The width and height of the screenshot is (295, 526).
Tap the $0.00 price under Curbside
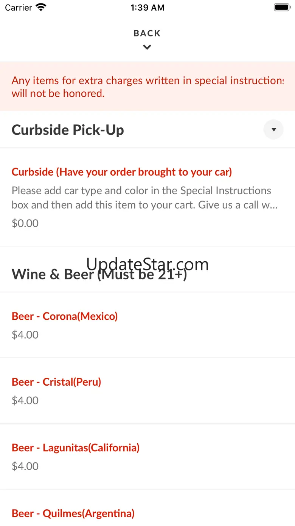(25, 223)
